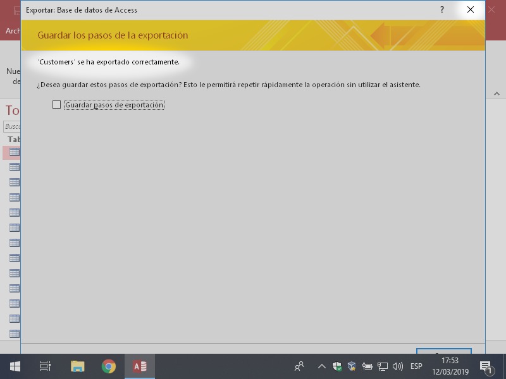This screenshot has width=506, height=379.
Task: Open the People icon in the taskbar
Action: (x=299, y=366)
